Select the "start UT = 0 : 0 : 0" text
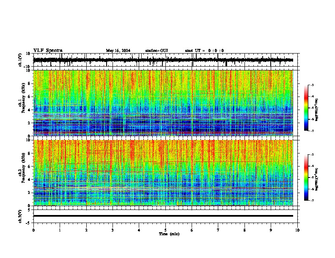335x258 pixels. (x=204, y=51)
